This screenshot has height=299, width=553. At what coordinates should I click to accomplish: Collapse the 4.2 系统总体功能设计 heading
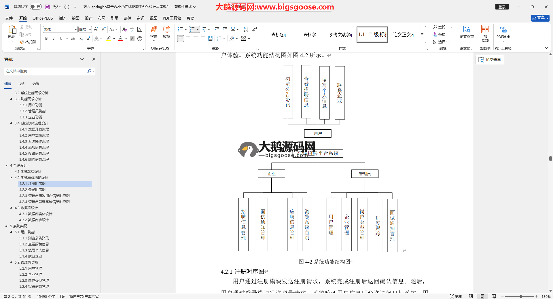11,178
